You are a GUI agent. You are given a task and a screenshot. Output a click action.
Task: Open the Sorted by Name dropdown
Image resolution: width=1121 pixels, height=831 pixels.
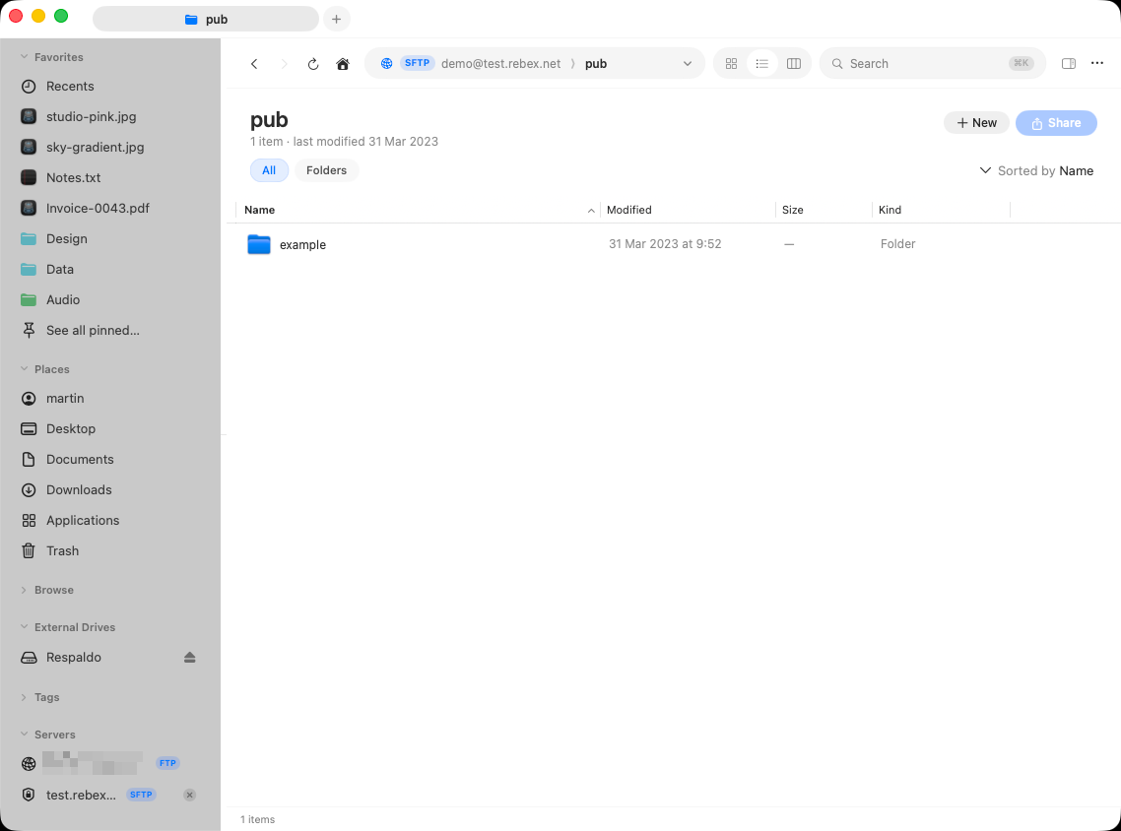coord(1036,170)
